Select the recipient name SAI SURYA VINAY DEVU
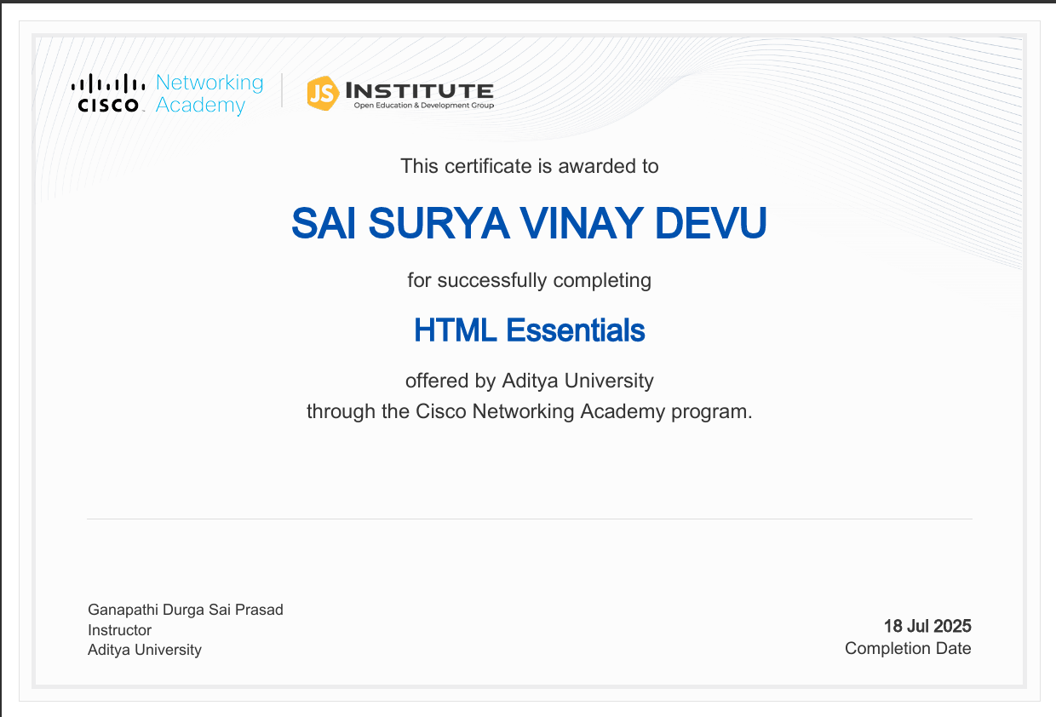Screen dimensions: 1056x717 point(529,223)
